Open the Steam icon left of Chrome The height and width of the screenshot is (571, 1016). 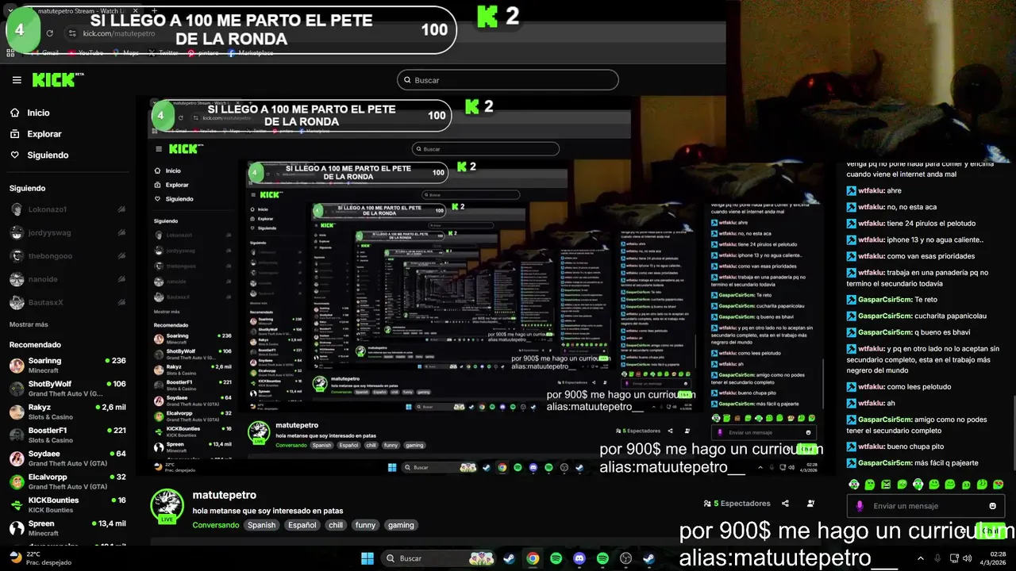(x=510, y=558)
